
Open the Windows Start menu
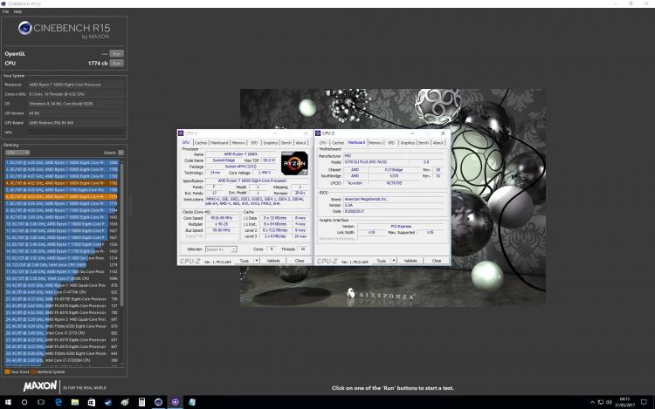pyautogui.click(x=8, y=402)
